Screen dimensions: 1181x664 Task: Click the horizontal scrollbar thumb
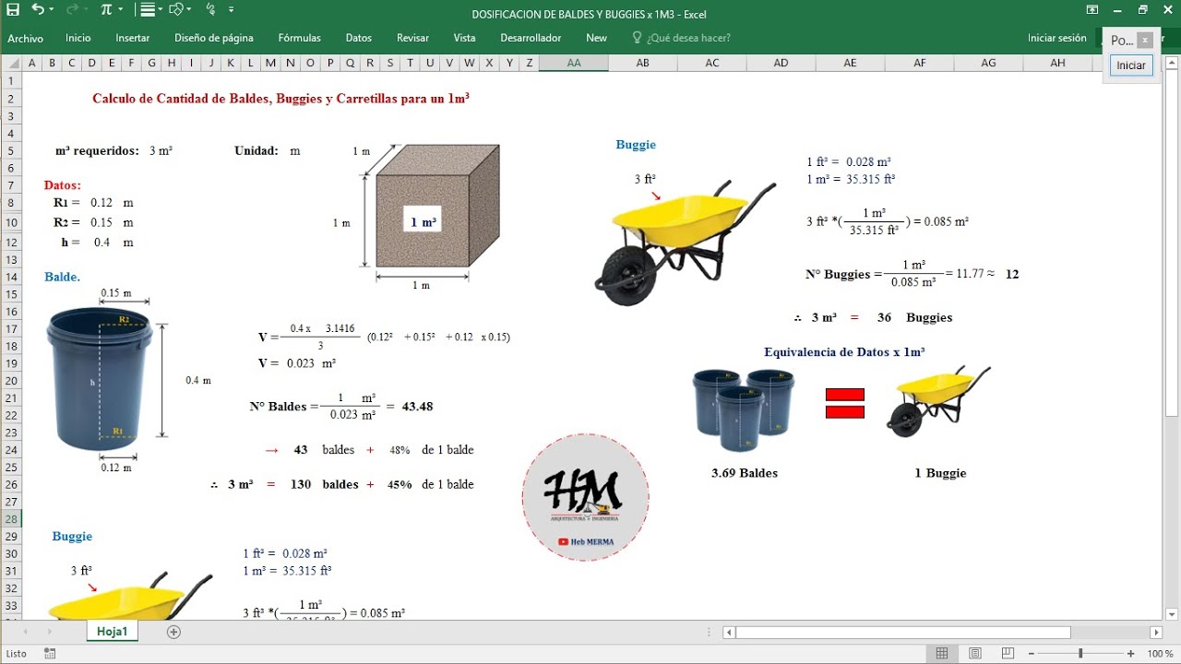[903, 633]
